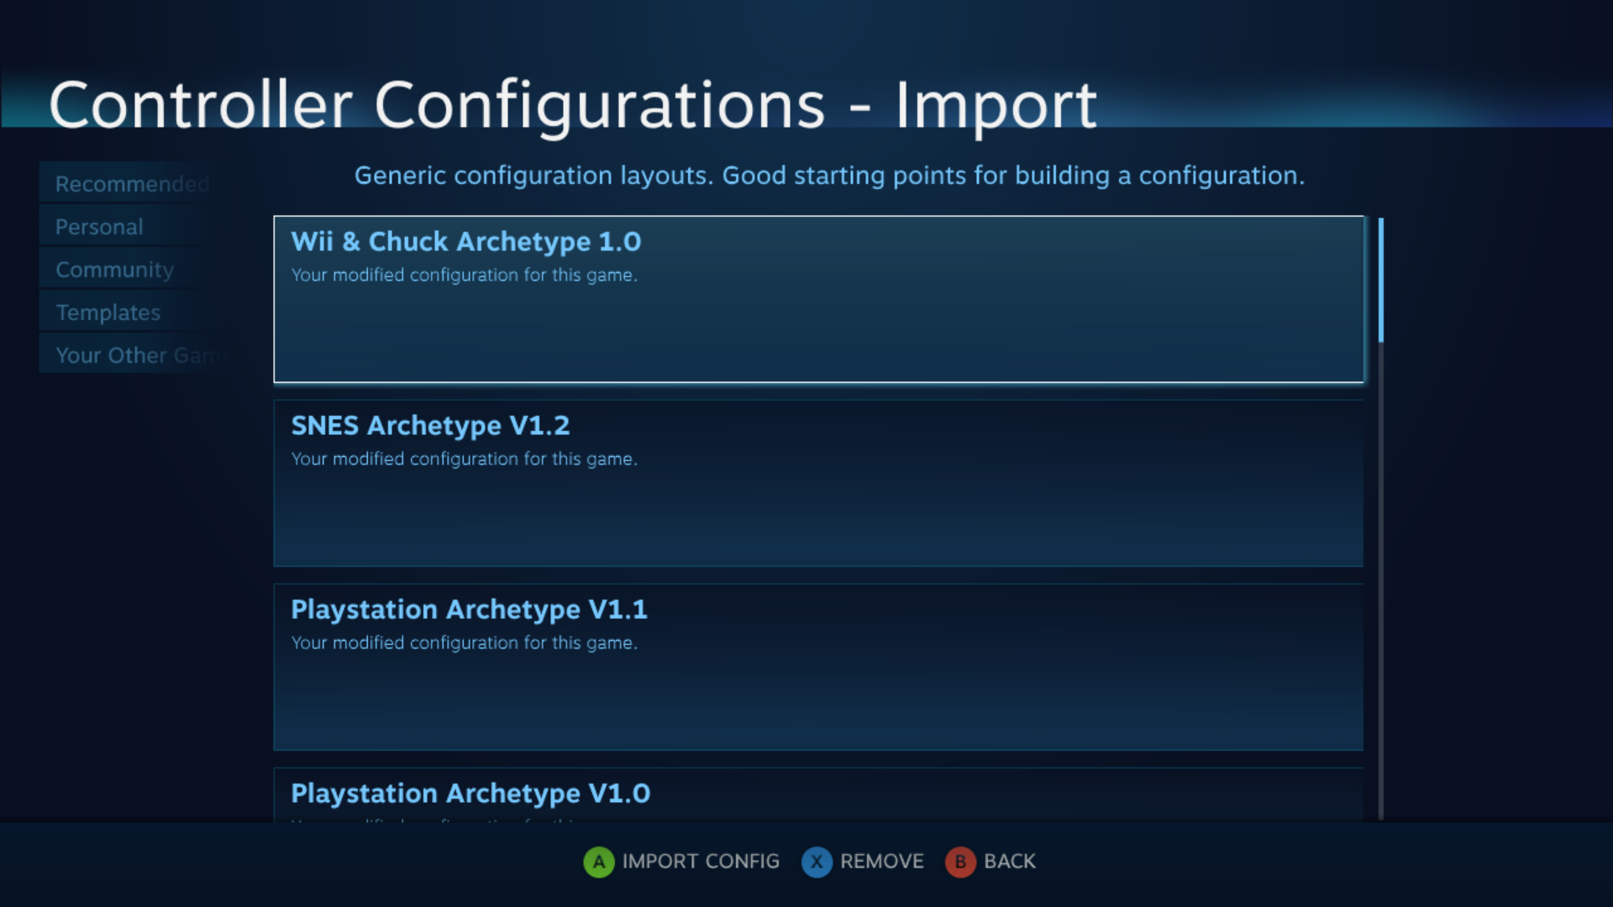Click the IMPORT CONFIG label
The width and height of the screenshot is (1613, 907).
(x=700, y=862)
